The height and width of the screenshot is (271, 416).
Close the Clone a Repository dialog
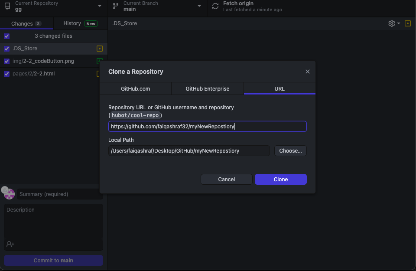308,72
